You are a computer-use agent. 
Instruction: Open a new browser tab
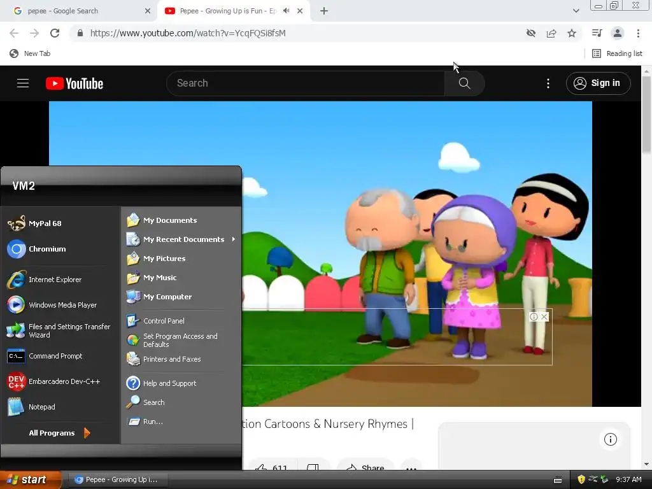pos(324,11)
